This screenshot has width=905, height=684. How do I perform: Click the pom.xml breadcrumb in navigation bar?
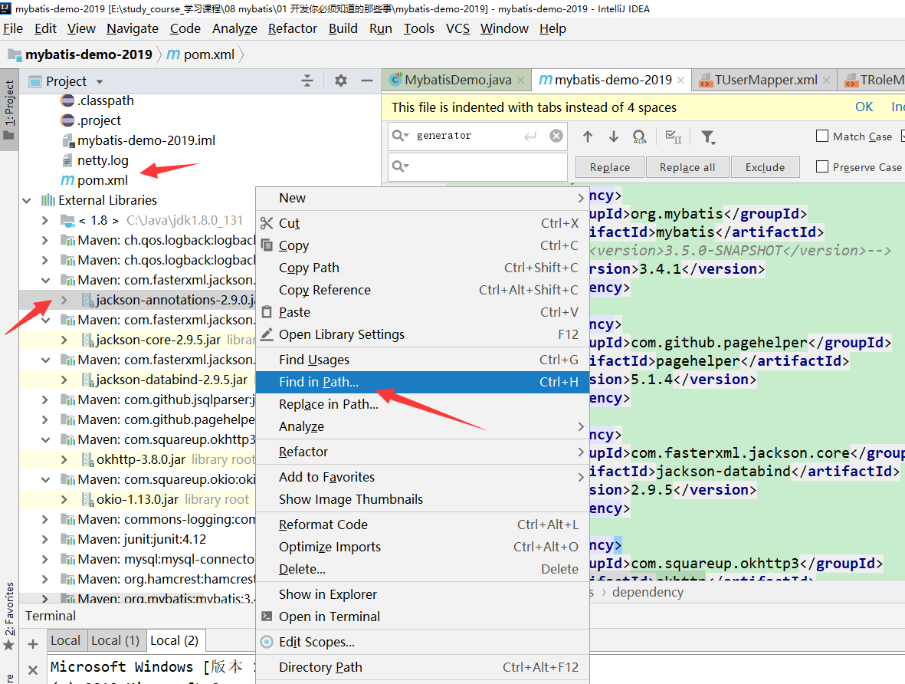tap(201, 55)
